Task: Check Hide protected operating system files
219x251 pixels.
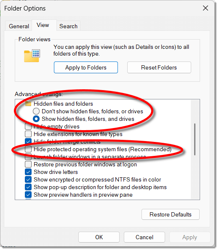Action: [x=28, y=149]
